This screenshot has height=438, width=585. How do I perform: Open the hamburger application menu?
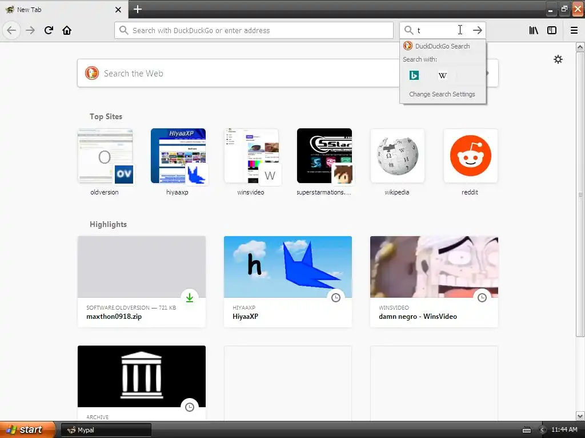(574, 30)
